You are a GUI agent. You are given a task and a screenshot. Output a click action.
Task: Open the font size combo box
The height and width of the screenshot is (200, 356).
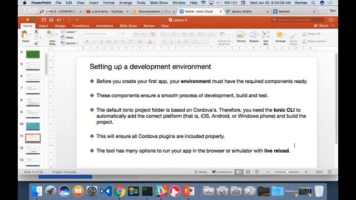pos(126,34)
